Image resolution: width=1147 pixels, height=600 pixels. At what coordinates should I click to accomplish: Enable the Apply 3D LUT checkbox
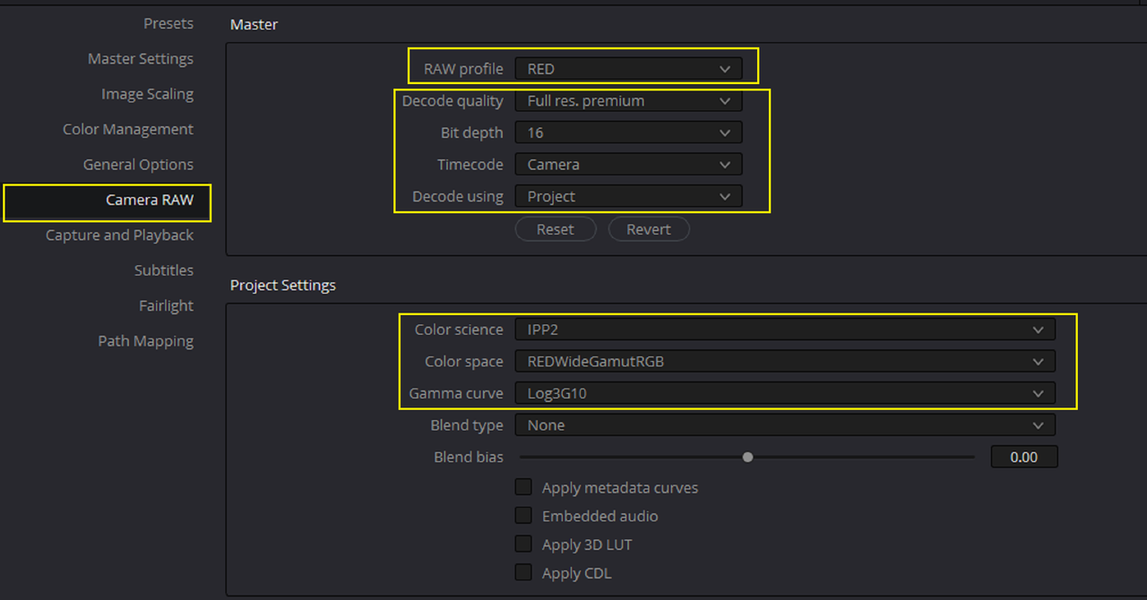click(x=523, y=544)
